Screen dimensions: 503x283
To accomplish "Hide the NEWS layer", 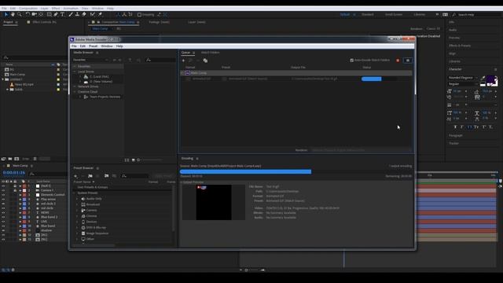I will [3, 212].
